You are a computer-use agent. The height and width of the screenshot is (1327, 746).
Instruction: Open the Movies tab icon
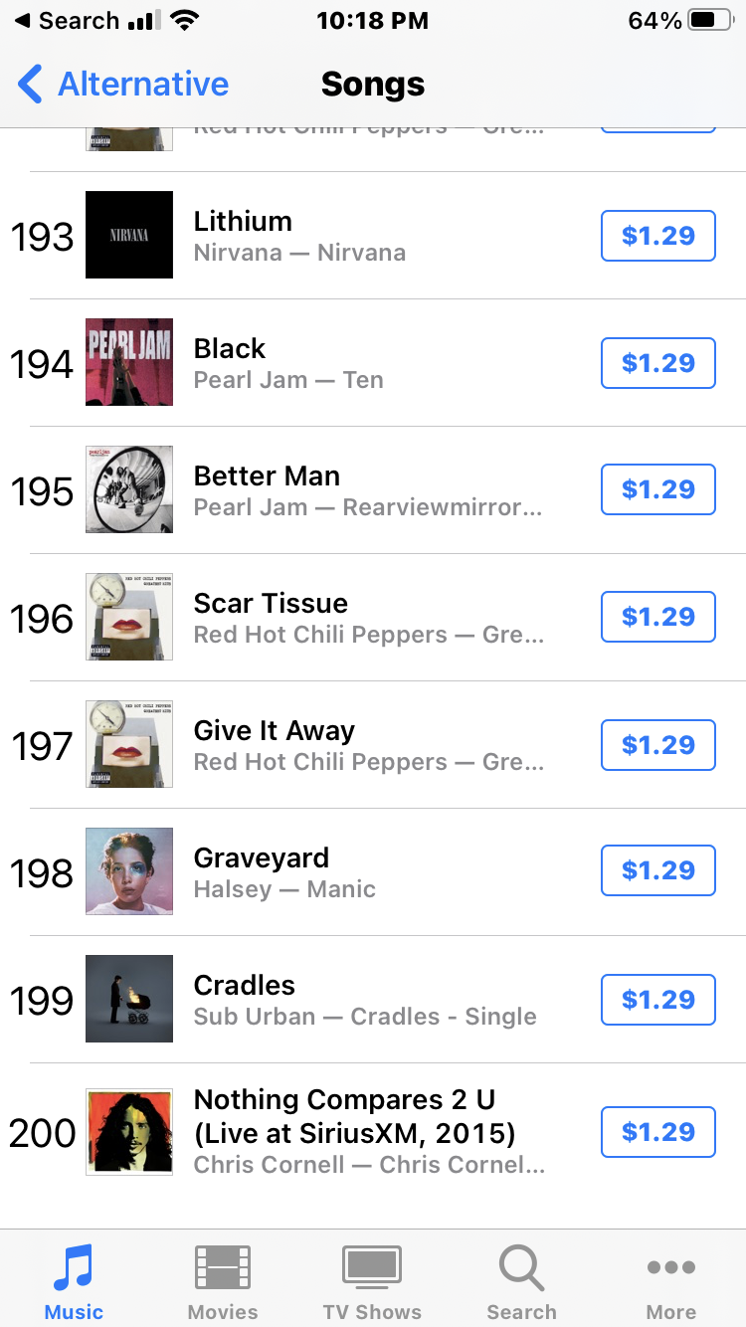(x=223, y=1268)
